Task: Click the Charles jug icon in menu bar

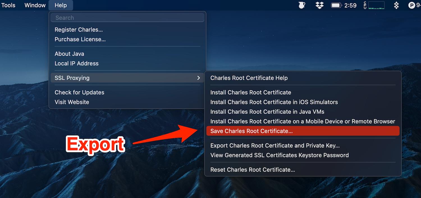Action: [x=302, y=5]
